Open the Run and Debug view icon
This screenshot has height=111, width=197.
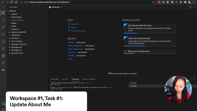3,34
